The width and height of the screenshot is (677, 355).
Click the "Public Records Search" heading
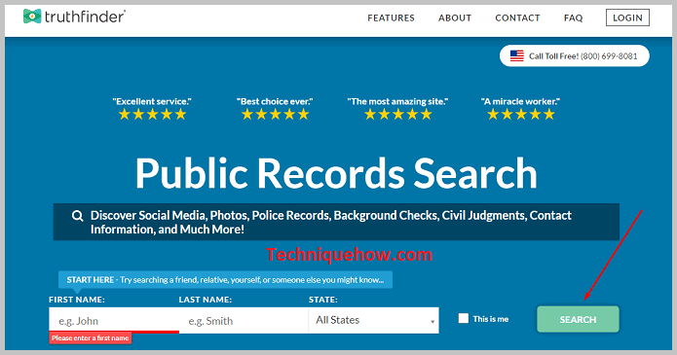[x=336, y=173]
